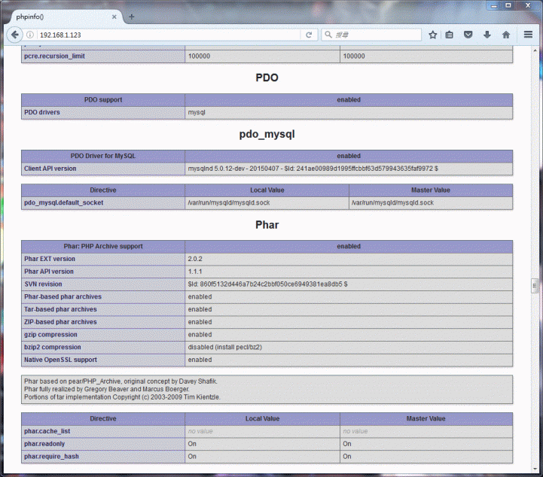Select master value /var/run/mysqld/mysqld.sock
Screen dimensions: 543x477
392,202
